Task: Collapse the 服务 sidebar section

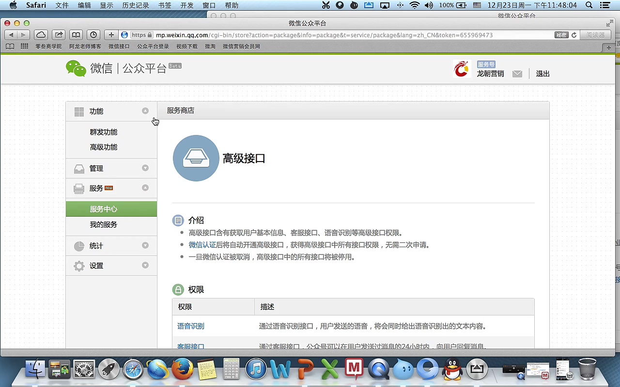Action: click(145, 188)
